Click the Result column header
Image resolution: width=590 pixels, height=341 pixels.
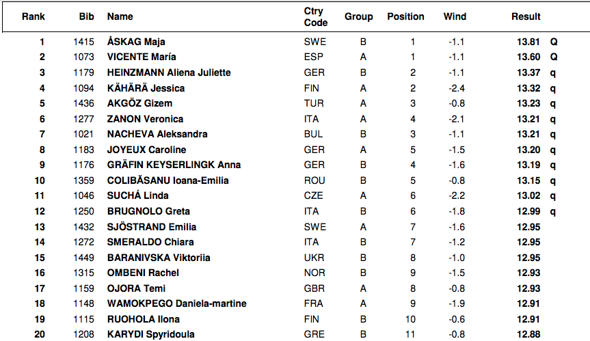coord(526,16)
